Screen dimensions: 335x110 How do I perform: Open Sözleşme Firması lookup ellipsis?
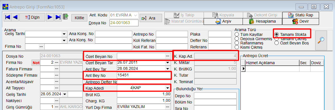[x=56, y=75]
